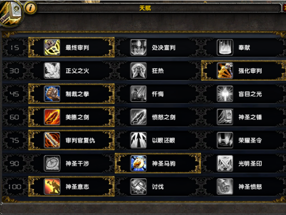
Task: Select the 神圣马驹 horse icon
Action: pyautogui.click(x=139, y=163)
